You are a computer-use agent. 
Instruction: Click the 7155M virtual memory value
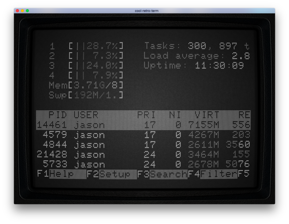coord(204,125)
